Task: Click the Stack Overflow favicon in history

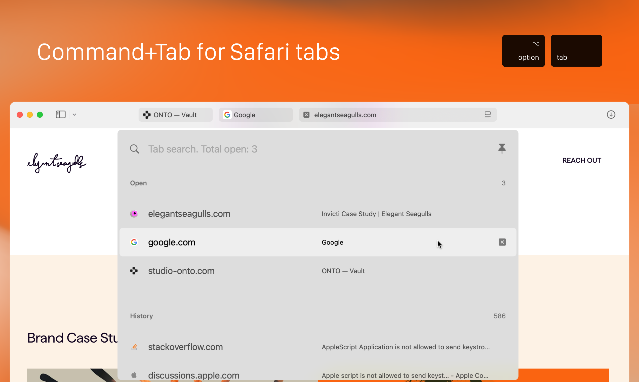Action: click(x=134, y=347)
